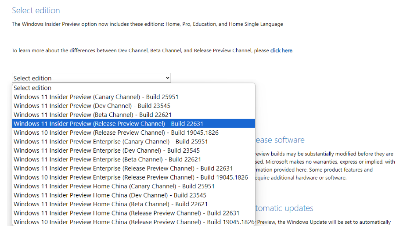Image resolution: width=396 pixels, height=226 pixels.
Task: Pick Windows 11 Insider Preview Enterprise (Release Preview Channel)
Action: click(133, 168)
